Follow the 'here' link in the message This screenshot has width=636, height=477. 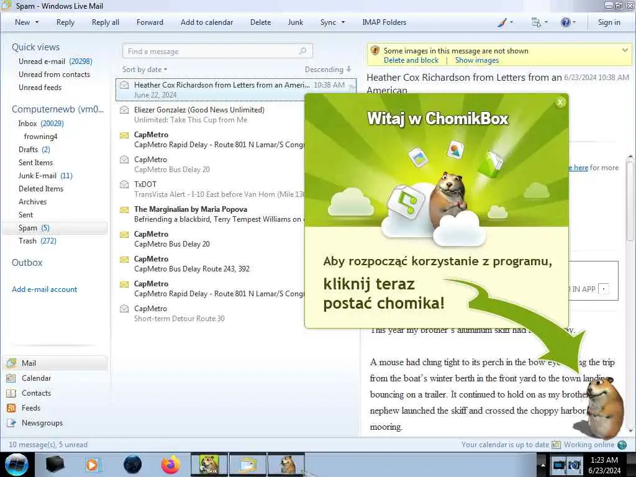tap(581, 168)
